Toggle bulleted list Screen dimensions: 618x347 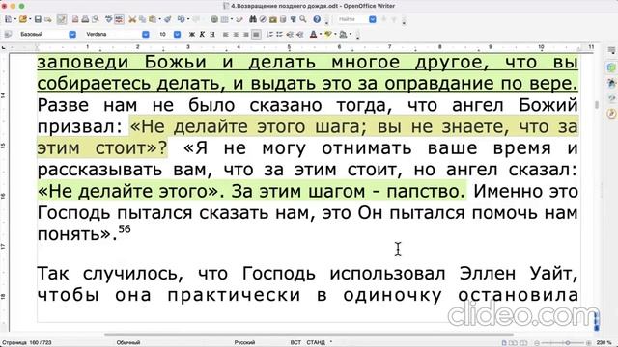pyautogui.click(x=279, y=35)
